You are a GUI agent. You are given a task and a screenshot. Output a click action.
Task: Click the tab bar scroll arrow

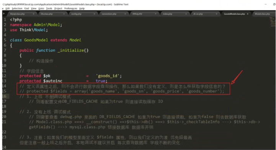4,14
